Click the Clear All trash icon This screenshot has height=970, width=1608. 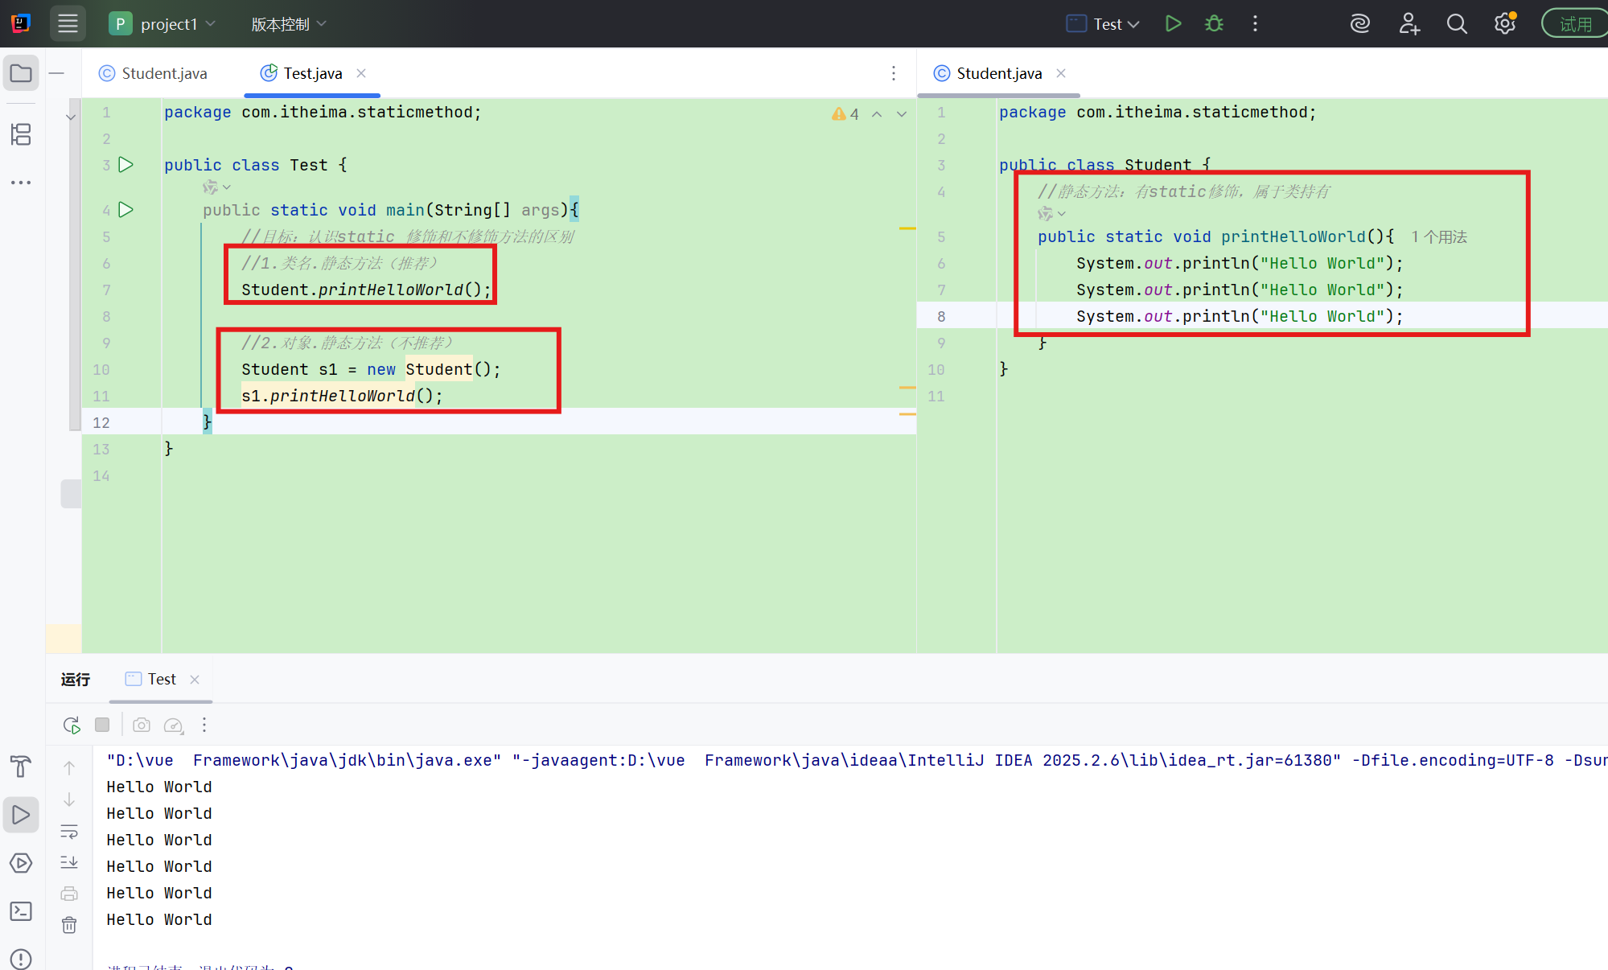[70, 925]
